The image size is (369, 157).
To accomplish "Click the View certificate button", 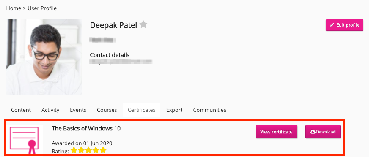I will point(276,132).
